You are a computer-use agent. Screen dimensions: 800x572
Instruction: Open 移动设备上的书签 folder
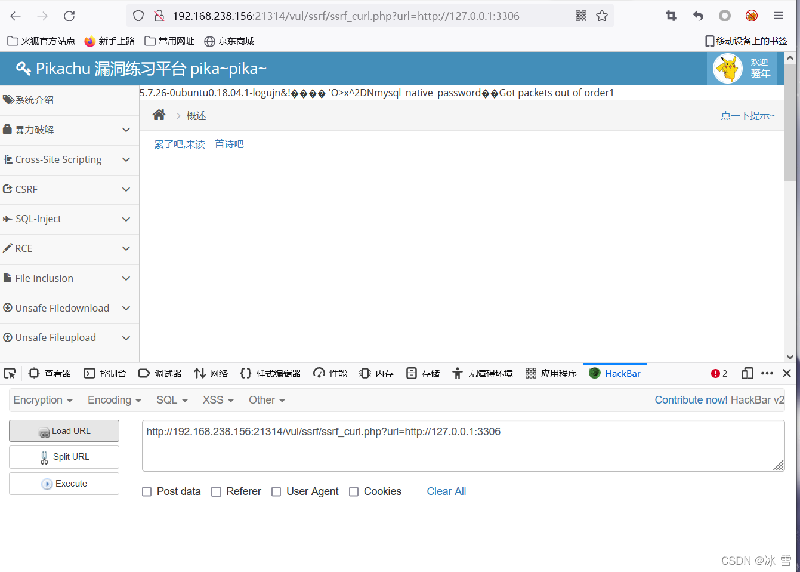tap(746, 41)
